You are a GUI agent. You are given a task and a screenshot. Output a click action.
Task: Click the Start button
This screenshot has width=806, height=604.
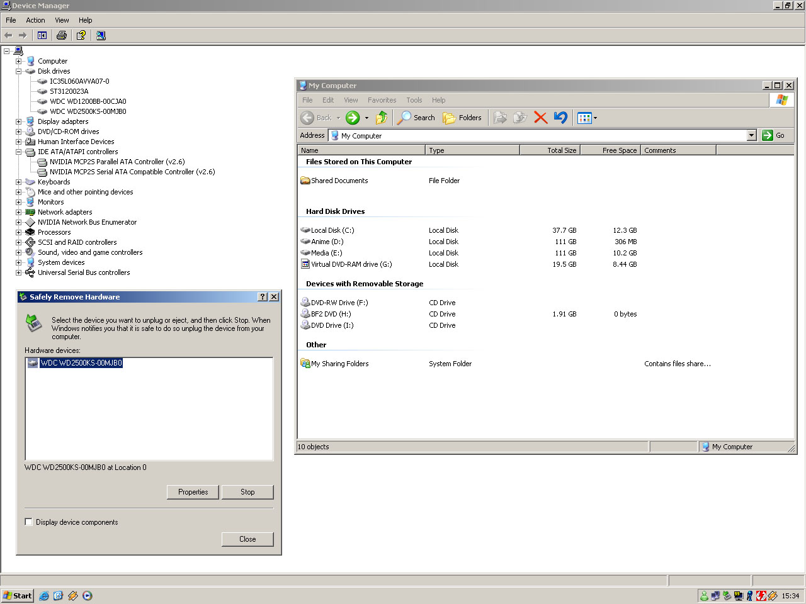coord(17,596)
